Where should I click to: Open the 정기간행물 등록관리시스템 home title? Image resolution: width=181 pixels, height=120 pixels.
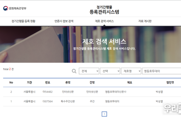pyautogui.click(x=104, y=10)
